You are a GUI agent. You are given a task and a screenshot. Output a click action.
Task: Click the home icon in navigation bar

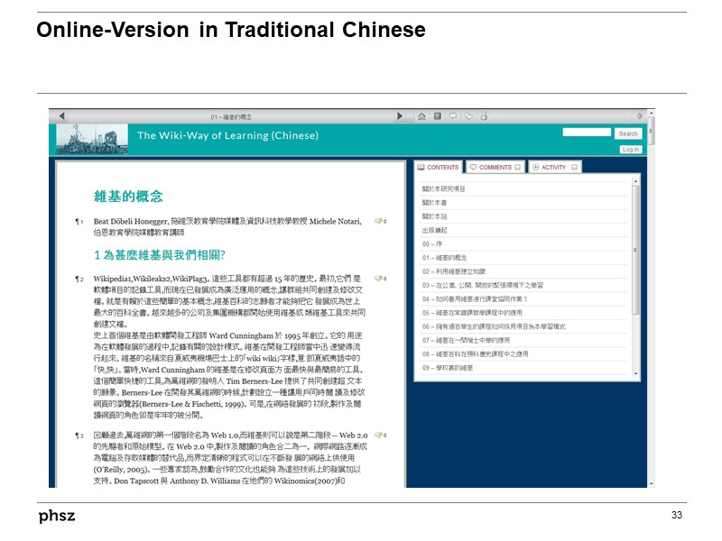421,116
